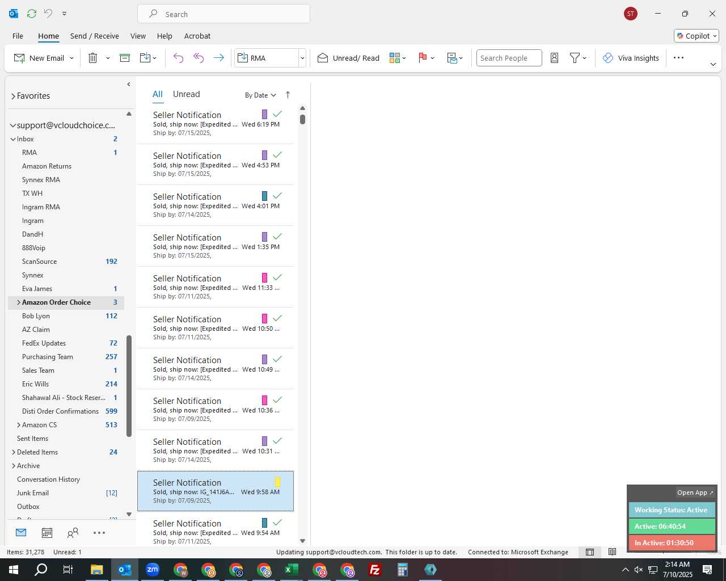Click the Reply All icon

point(199,58)
